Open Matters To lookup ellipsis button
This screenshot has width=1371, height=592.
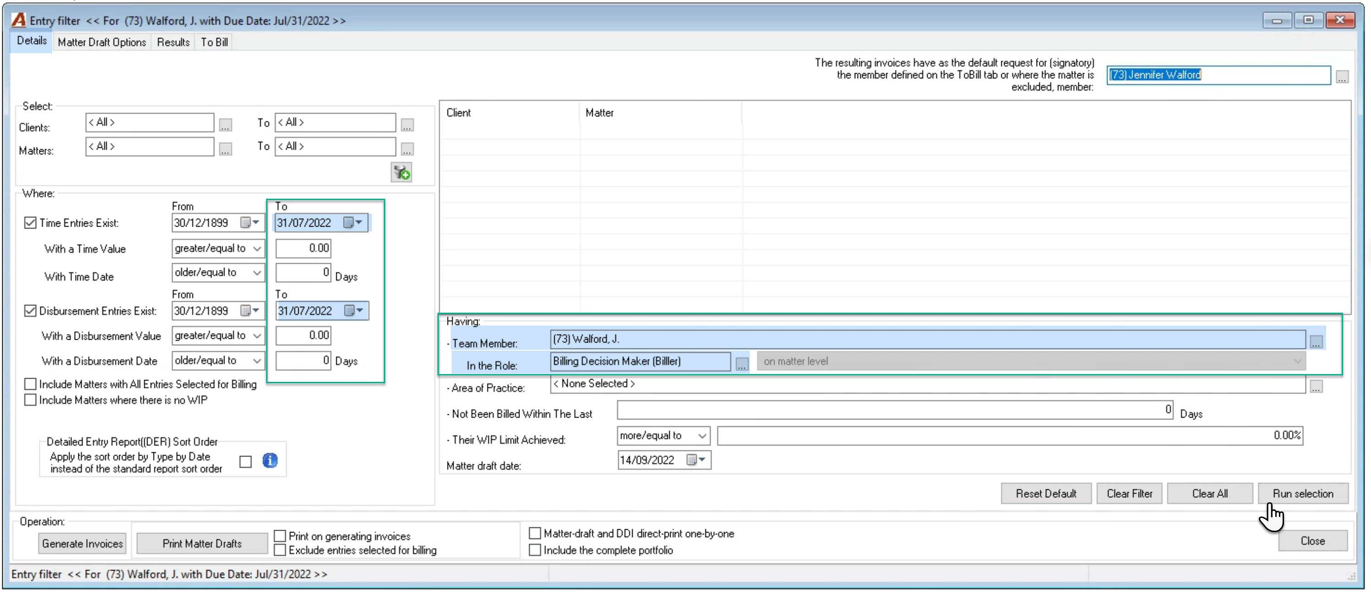click(407, 149)
